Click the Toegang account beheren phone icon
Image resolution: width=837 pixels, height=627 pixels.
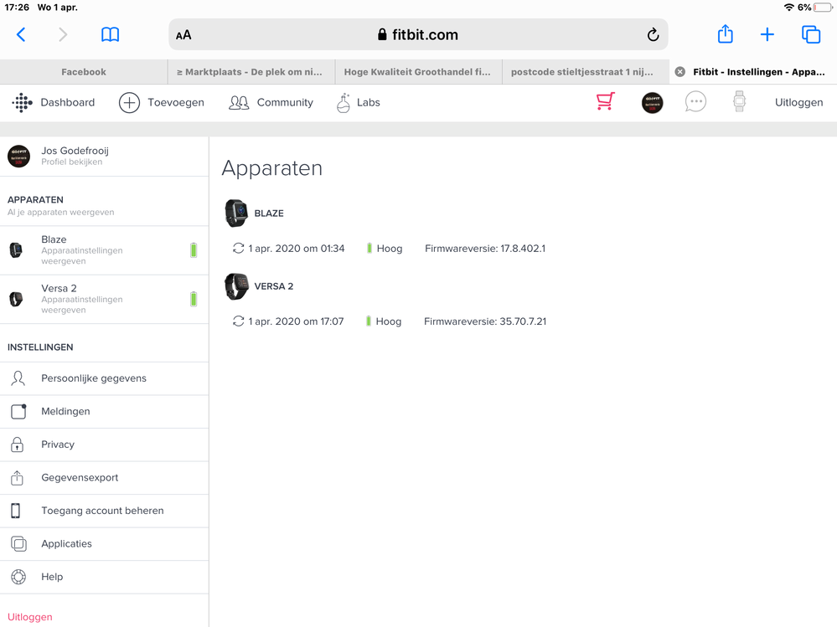point(15,511)
